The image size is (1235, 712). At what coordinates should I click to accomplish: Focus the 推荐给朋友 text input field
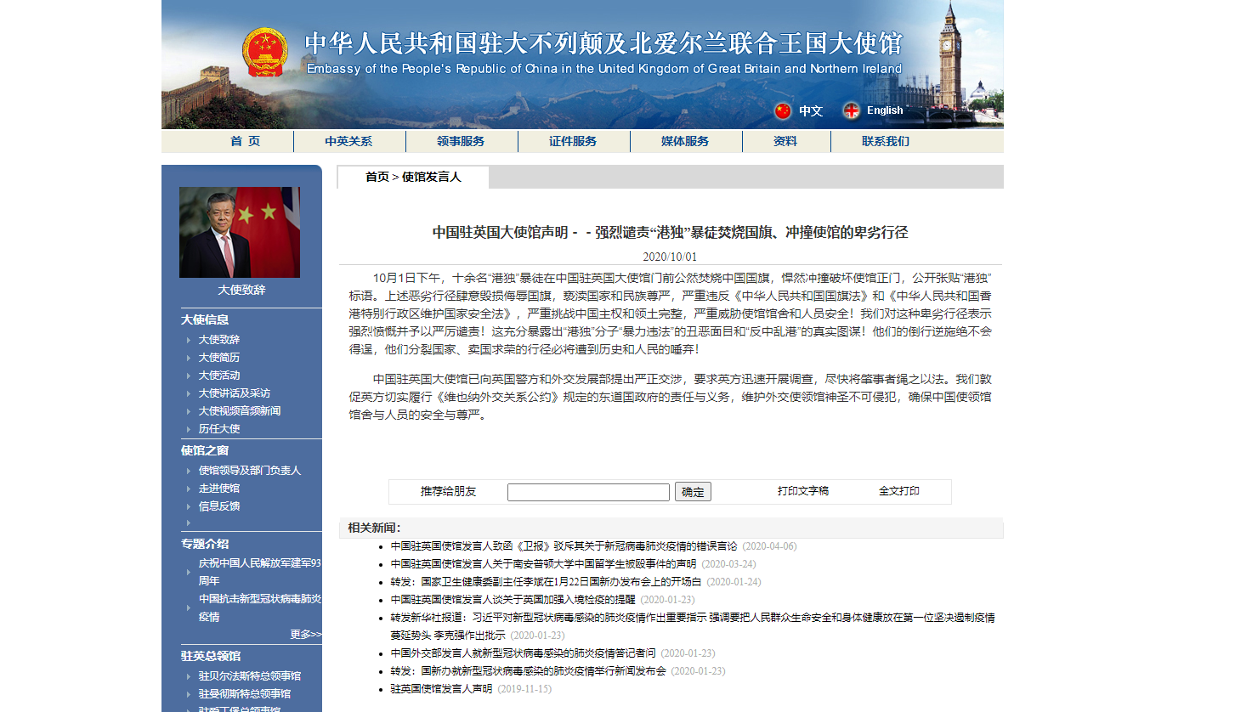click(x=588, y=492)
